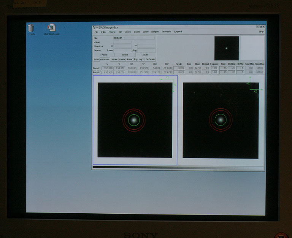Viewport: 292px width, 238px height.
Task: Click the window menu icon in title bar
Action: [95, 27]
